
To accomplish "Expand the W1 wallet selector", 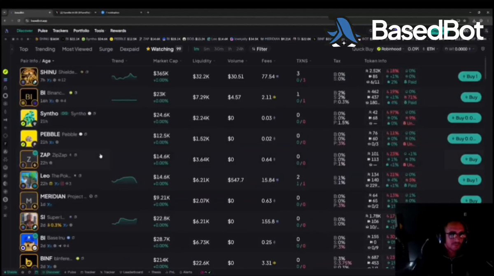I will tap(461, 49).
